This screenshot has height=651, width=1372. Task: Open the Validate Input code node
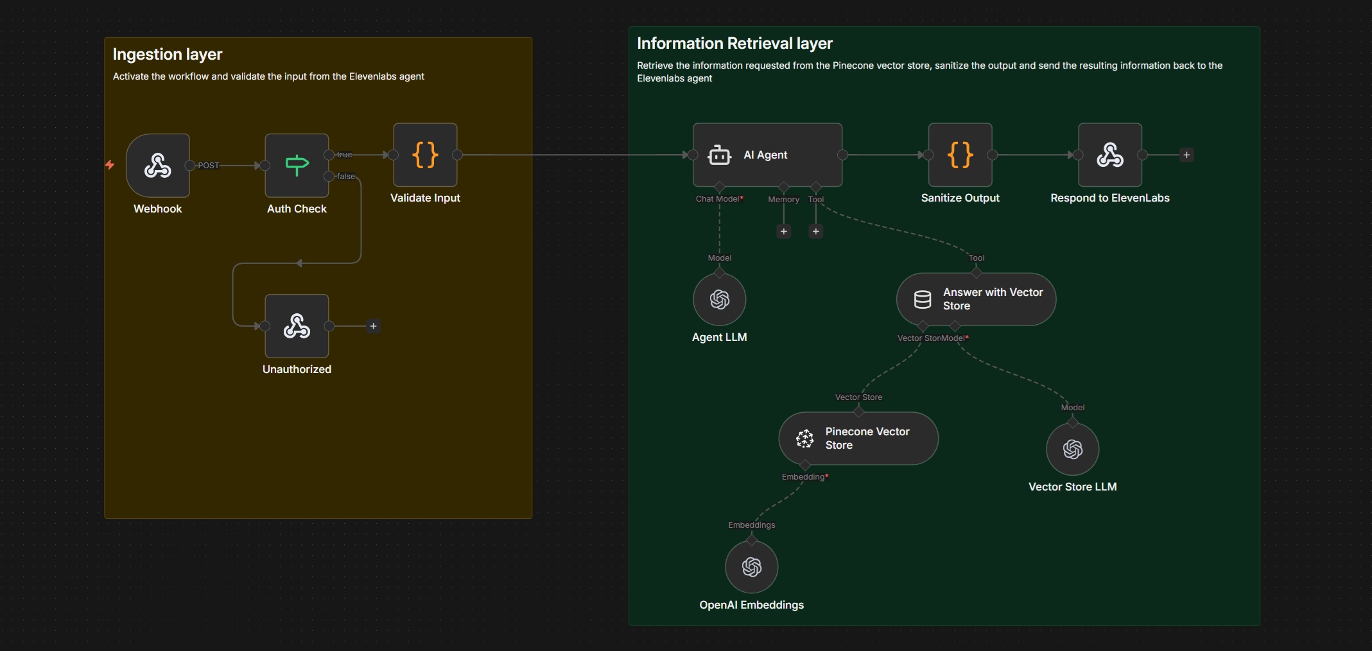(x=425, y=155)
